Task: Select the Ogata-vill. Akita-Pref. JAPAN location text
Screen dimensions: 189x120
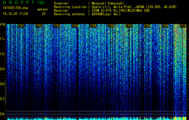Action: click(134, 7)
